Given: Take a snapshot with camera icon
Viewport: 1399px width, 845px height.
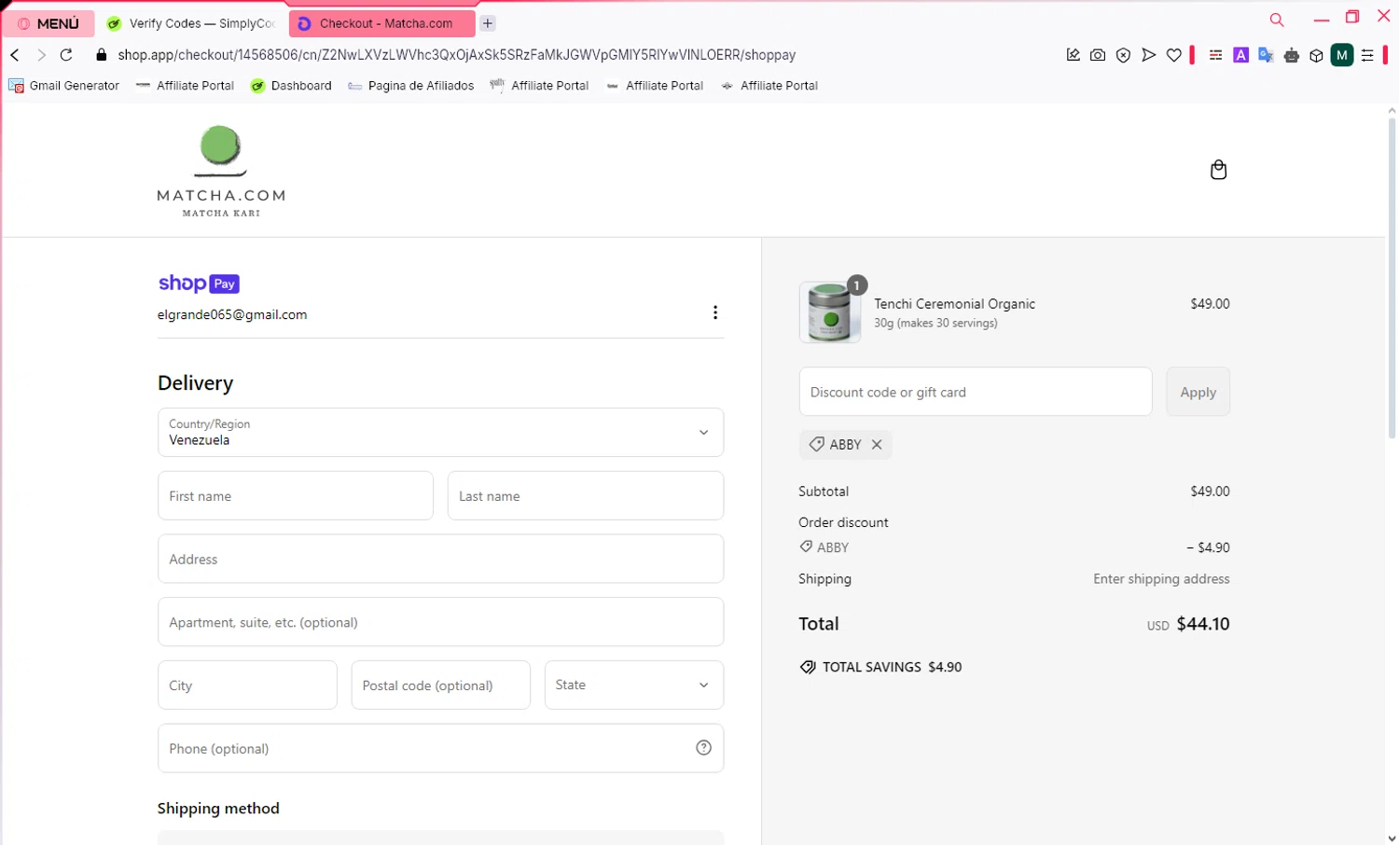Looking at the screenshot, I should (1098, 55).
